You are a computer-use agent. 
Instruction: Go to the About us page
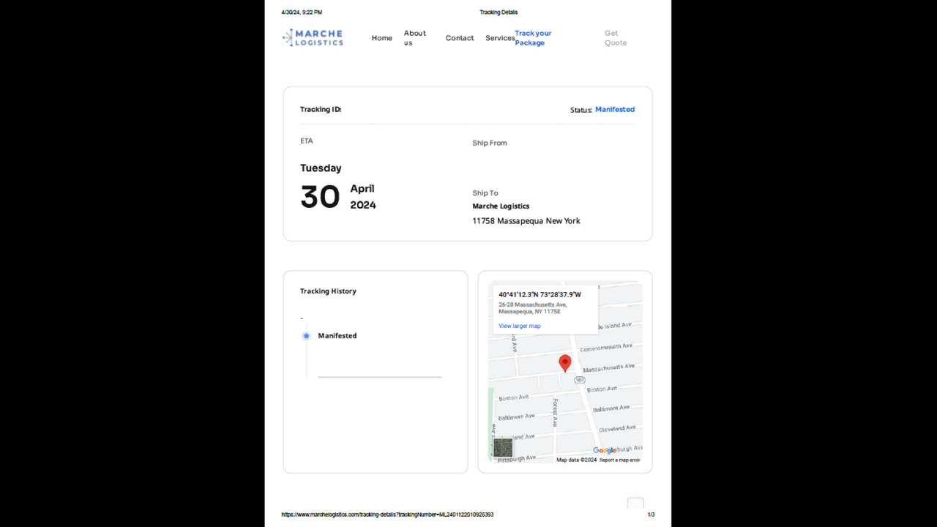pyautogui.click(x=414, y=38)
